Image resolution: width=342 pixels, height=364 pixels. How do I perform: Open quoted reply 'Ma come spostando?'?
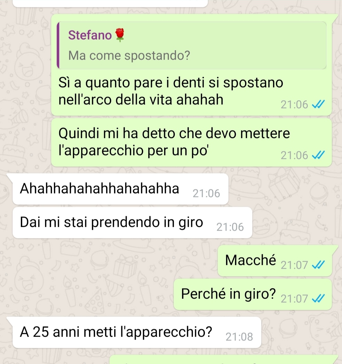[x=192, y=45]
